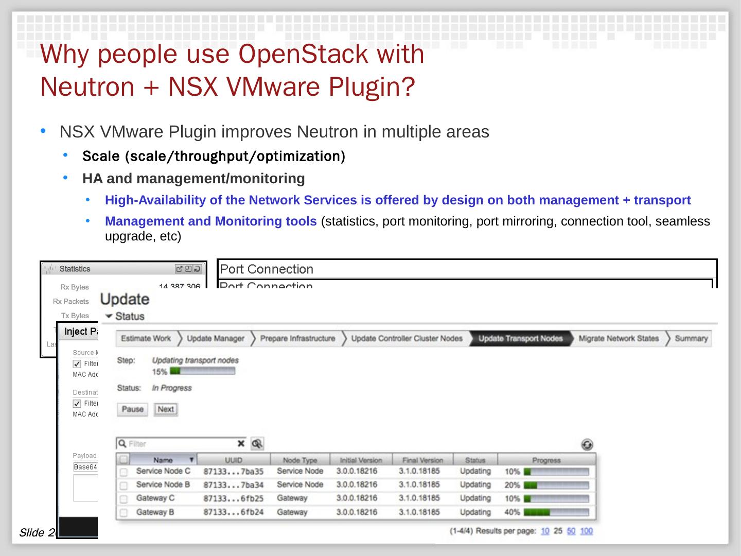Viewport: 741px width, 556px height.
Task: Click UUID cell "87133...6fb24"
Action: (234, 512)
